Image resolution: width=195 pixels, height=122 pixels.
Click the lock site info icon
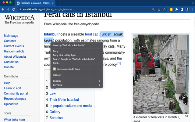coord(20,9)
